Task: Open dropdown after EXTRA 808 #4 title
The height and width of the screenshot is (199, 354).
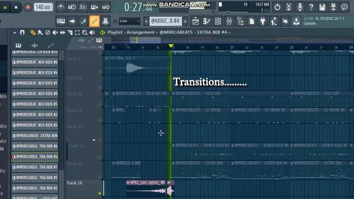Action: pyautogui.click(x=230, y=33)
